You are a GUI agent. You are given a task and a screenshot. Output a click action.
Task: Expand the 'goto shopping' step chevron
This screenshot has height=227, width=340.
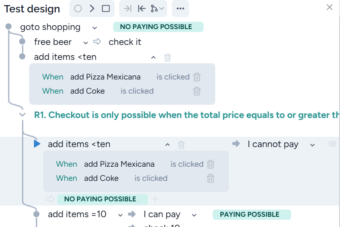pos(95,28)
